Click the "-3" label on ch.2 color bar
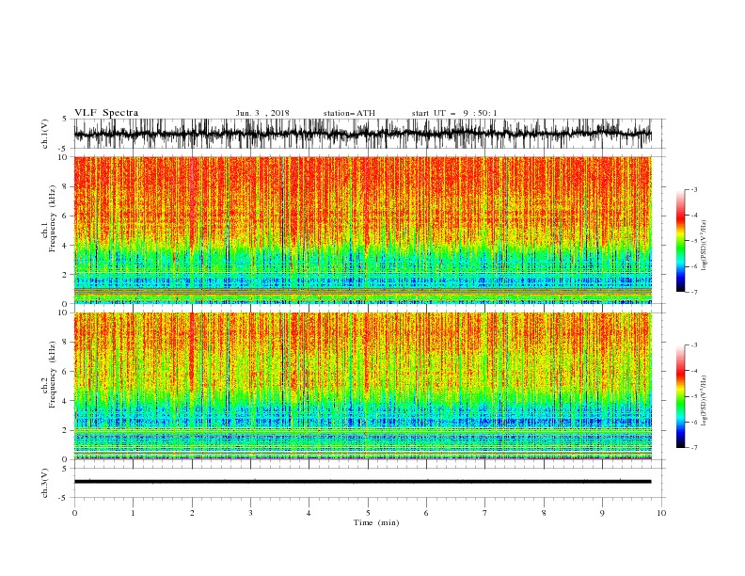The image size is (745, 576). (x=694, y=345)
